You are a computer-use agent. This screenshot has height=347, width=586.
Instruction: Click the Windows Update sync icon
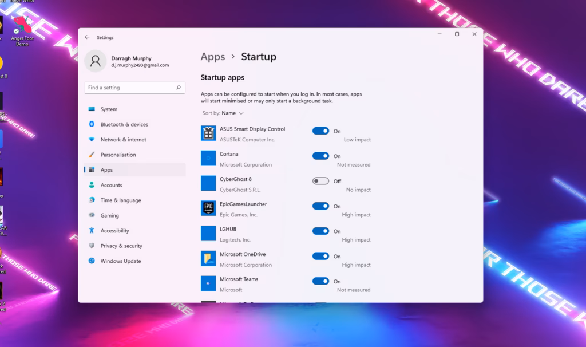click(x=92, y=261)
